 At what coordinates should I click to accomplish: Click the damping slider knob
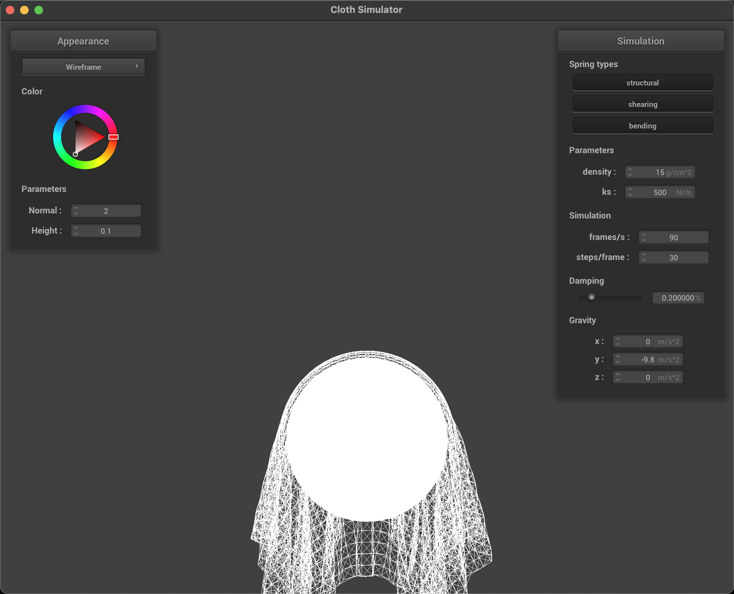point(591,297)
